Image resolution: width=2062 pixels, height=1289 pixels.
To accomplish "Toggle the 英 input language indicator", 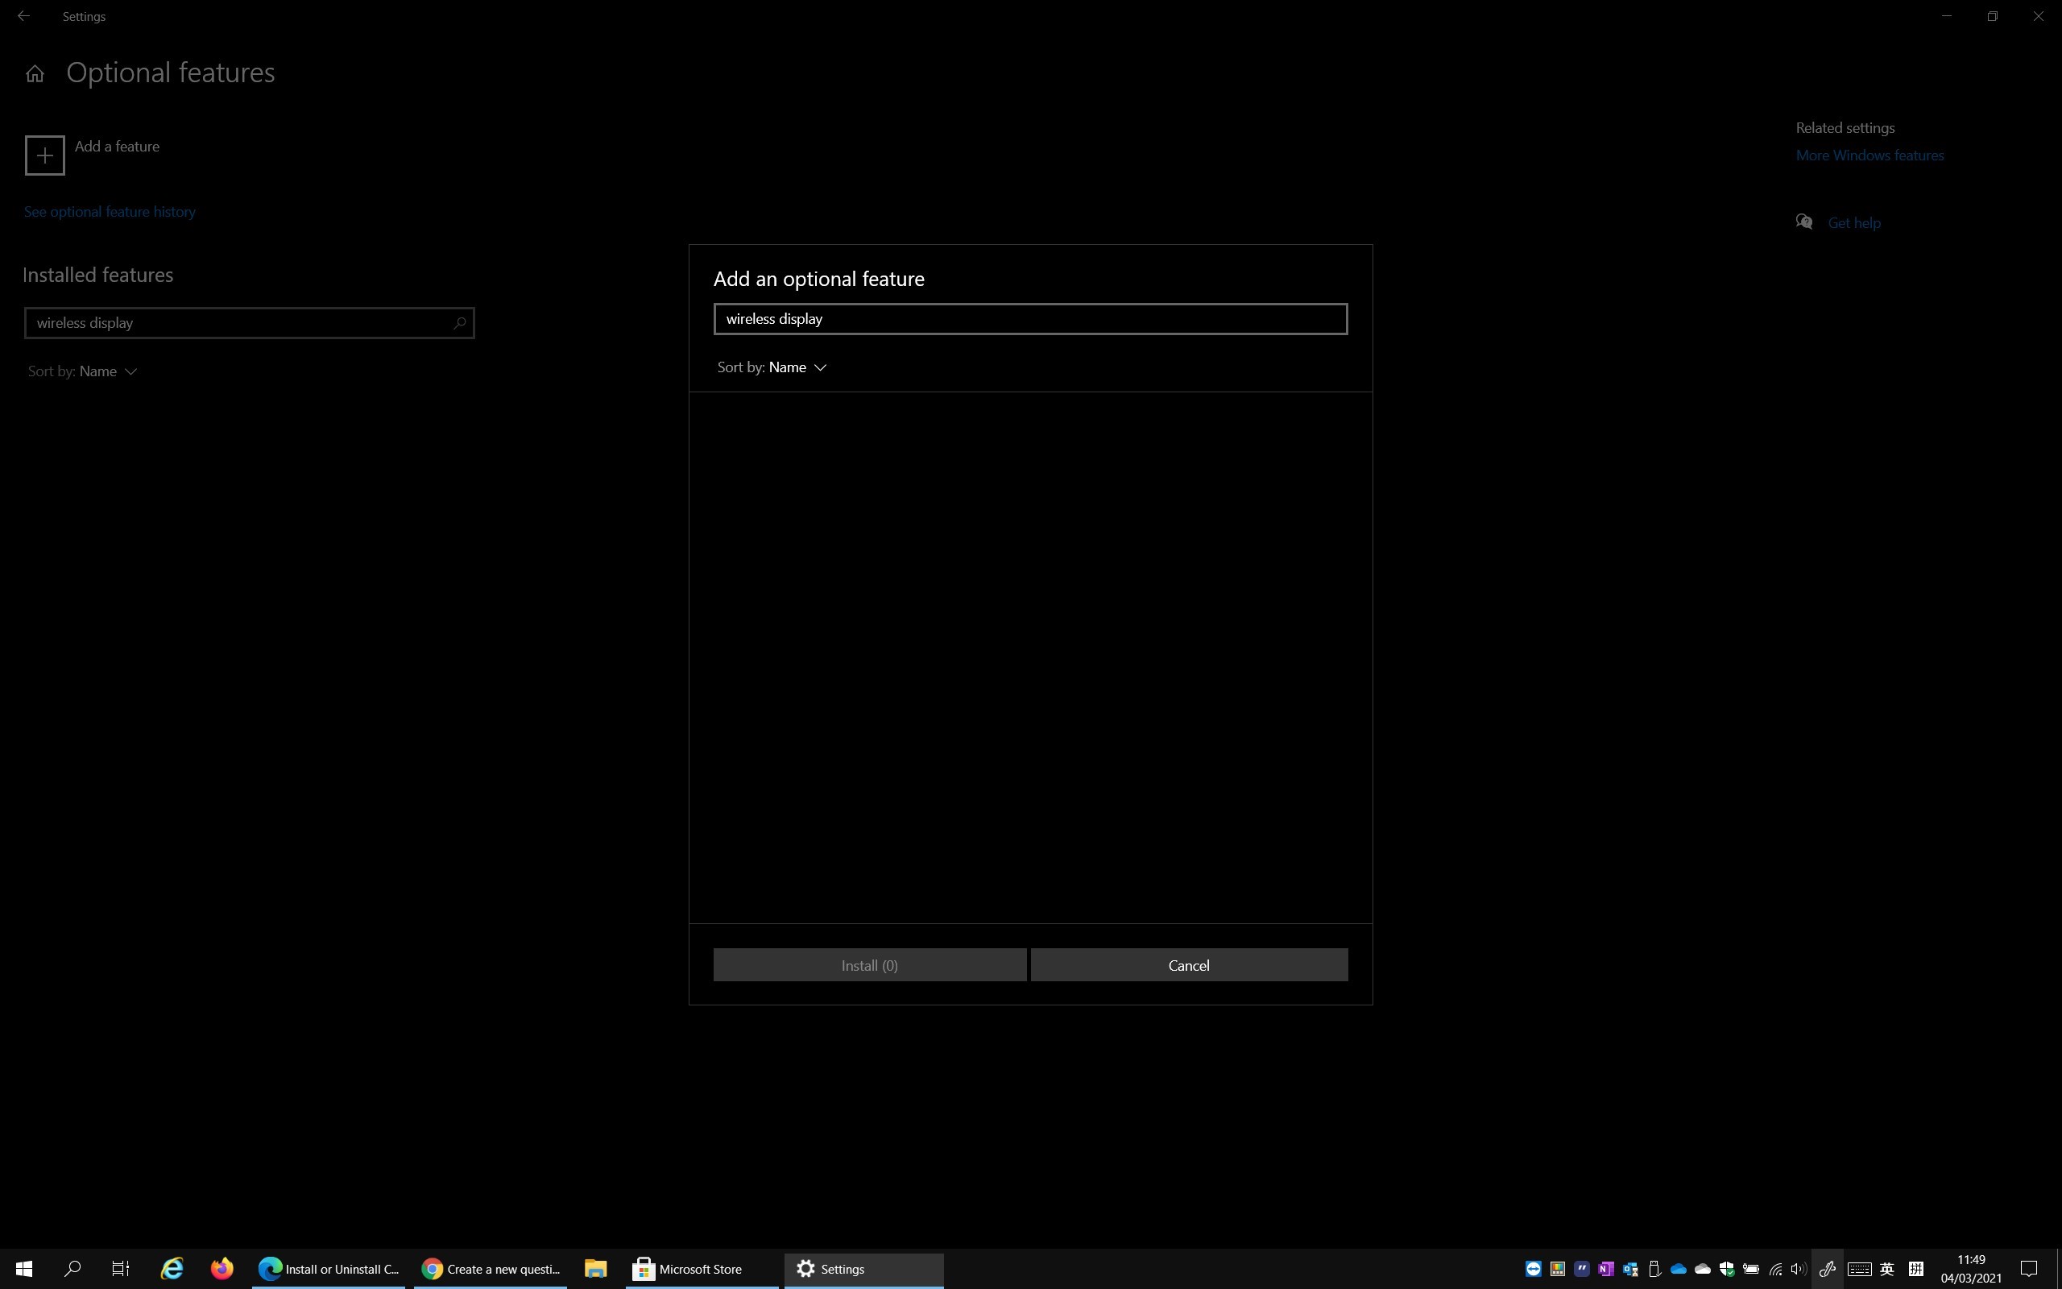I will click(x=1886, y=1269).
